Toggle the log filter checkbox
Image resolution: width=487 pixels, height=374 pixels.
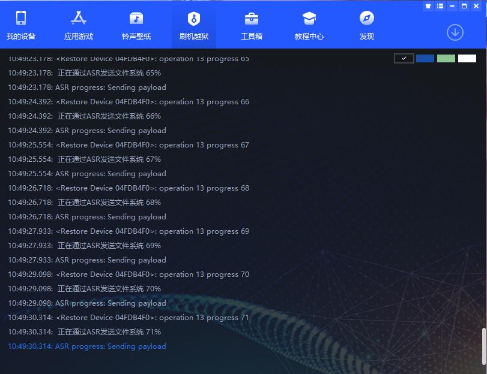tap(404, 58)
